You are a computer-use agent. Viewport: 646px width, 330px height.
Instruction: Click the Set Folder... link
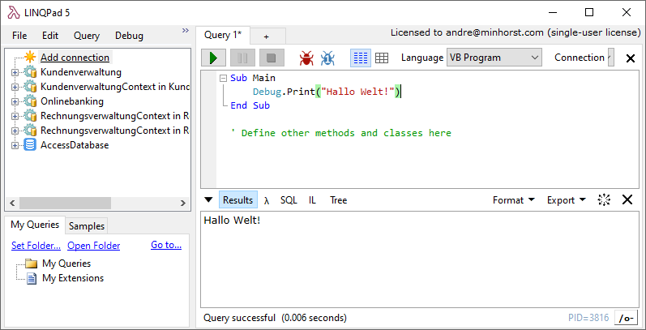click(36, 246)
